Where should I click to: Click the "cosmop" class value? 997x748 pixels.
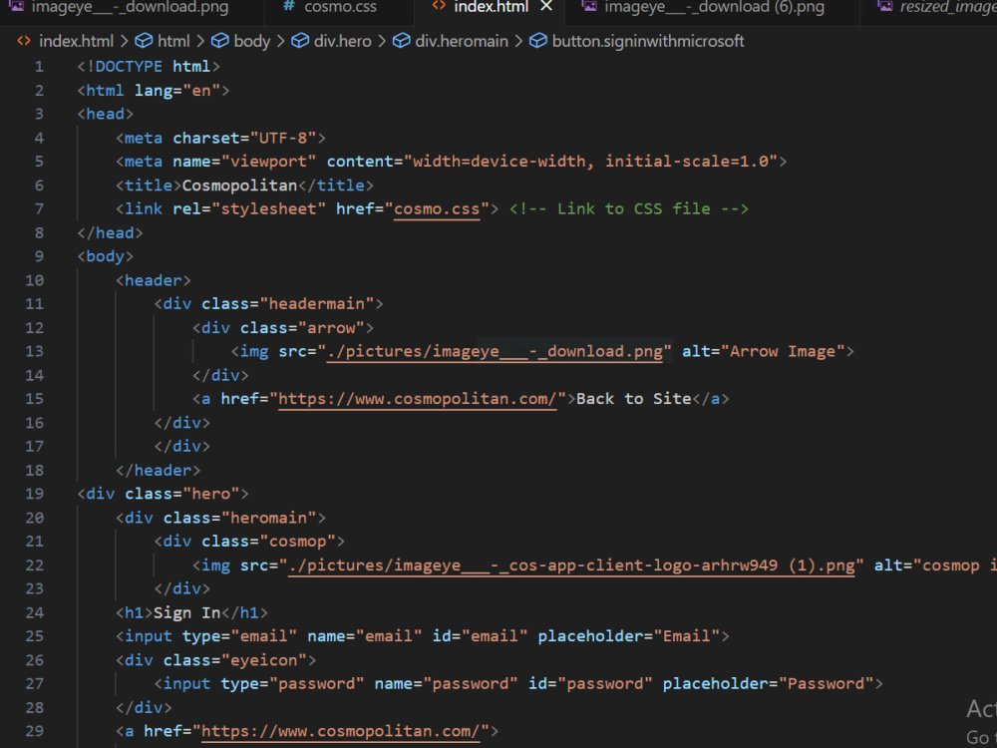(x=297, y=542)
